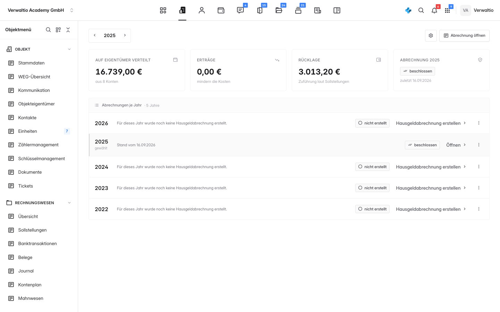Open the folder icon with badge 24
The height and width of the screenshot is (312, 500).
[279, 10]
